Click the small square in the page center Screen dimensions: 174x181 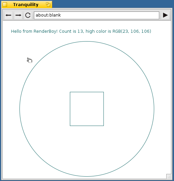[87, 109]
